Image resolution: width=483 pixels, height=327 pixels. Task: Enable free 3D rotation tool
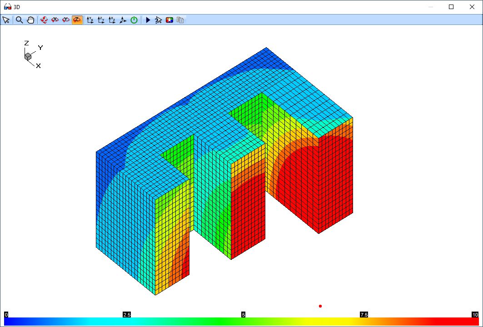[x=44, y=20]
